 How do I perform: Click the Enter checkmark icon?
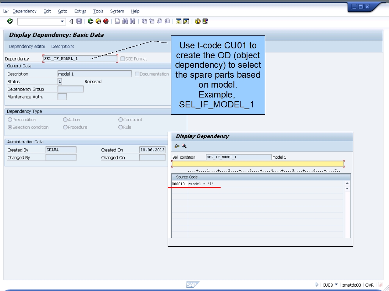point(10,21)
